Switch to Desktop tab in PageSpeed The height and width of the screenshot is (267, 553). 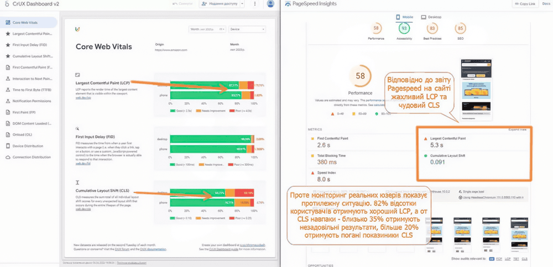pyautogui.click(x=431, y=17)
